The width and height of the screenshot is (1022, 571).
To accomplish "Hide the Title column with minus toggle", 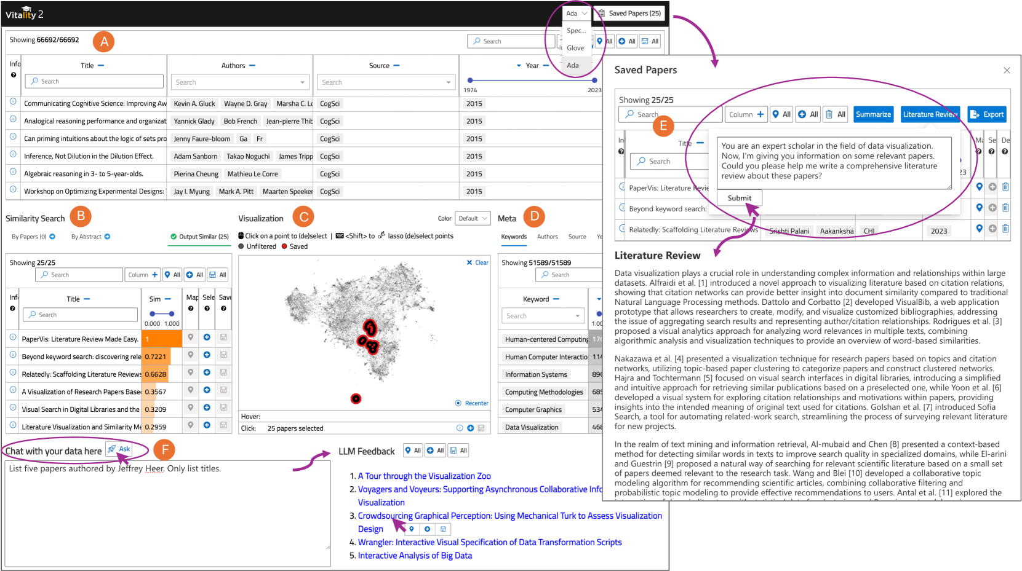I will coord(101,65).
